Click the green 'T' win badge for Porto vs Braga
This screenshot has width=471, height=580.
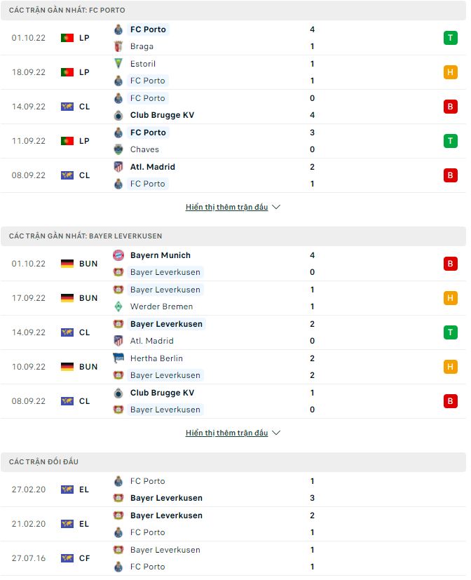[x=451, y=38]
